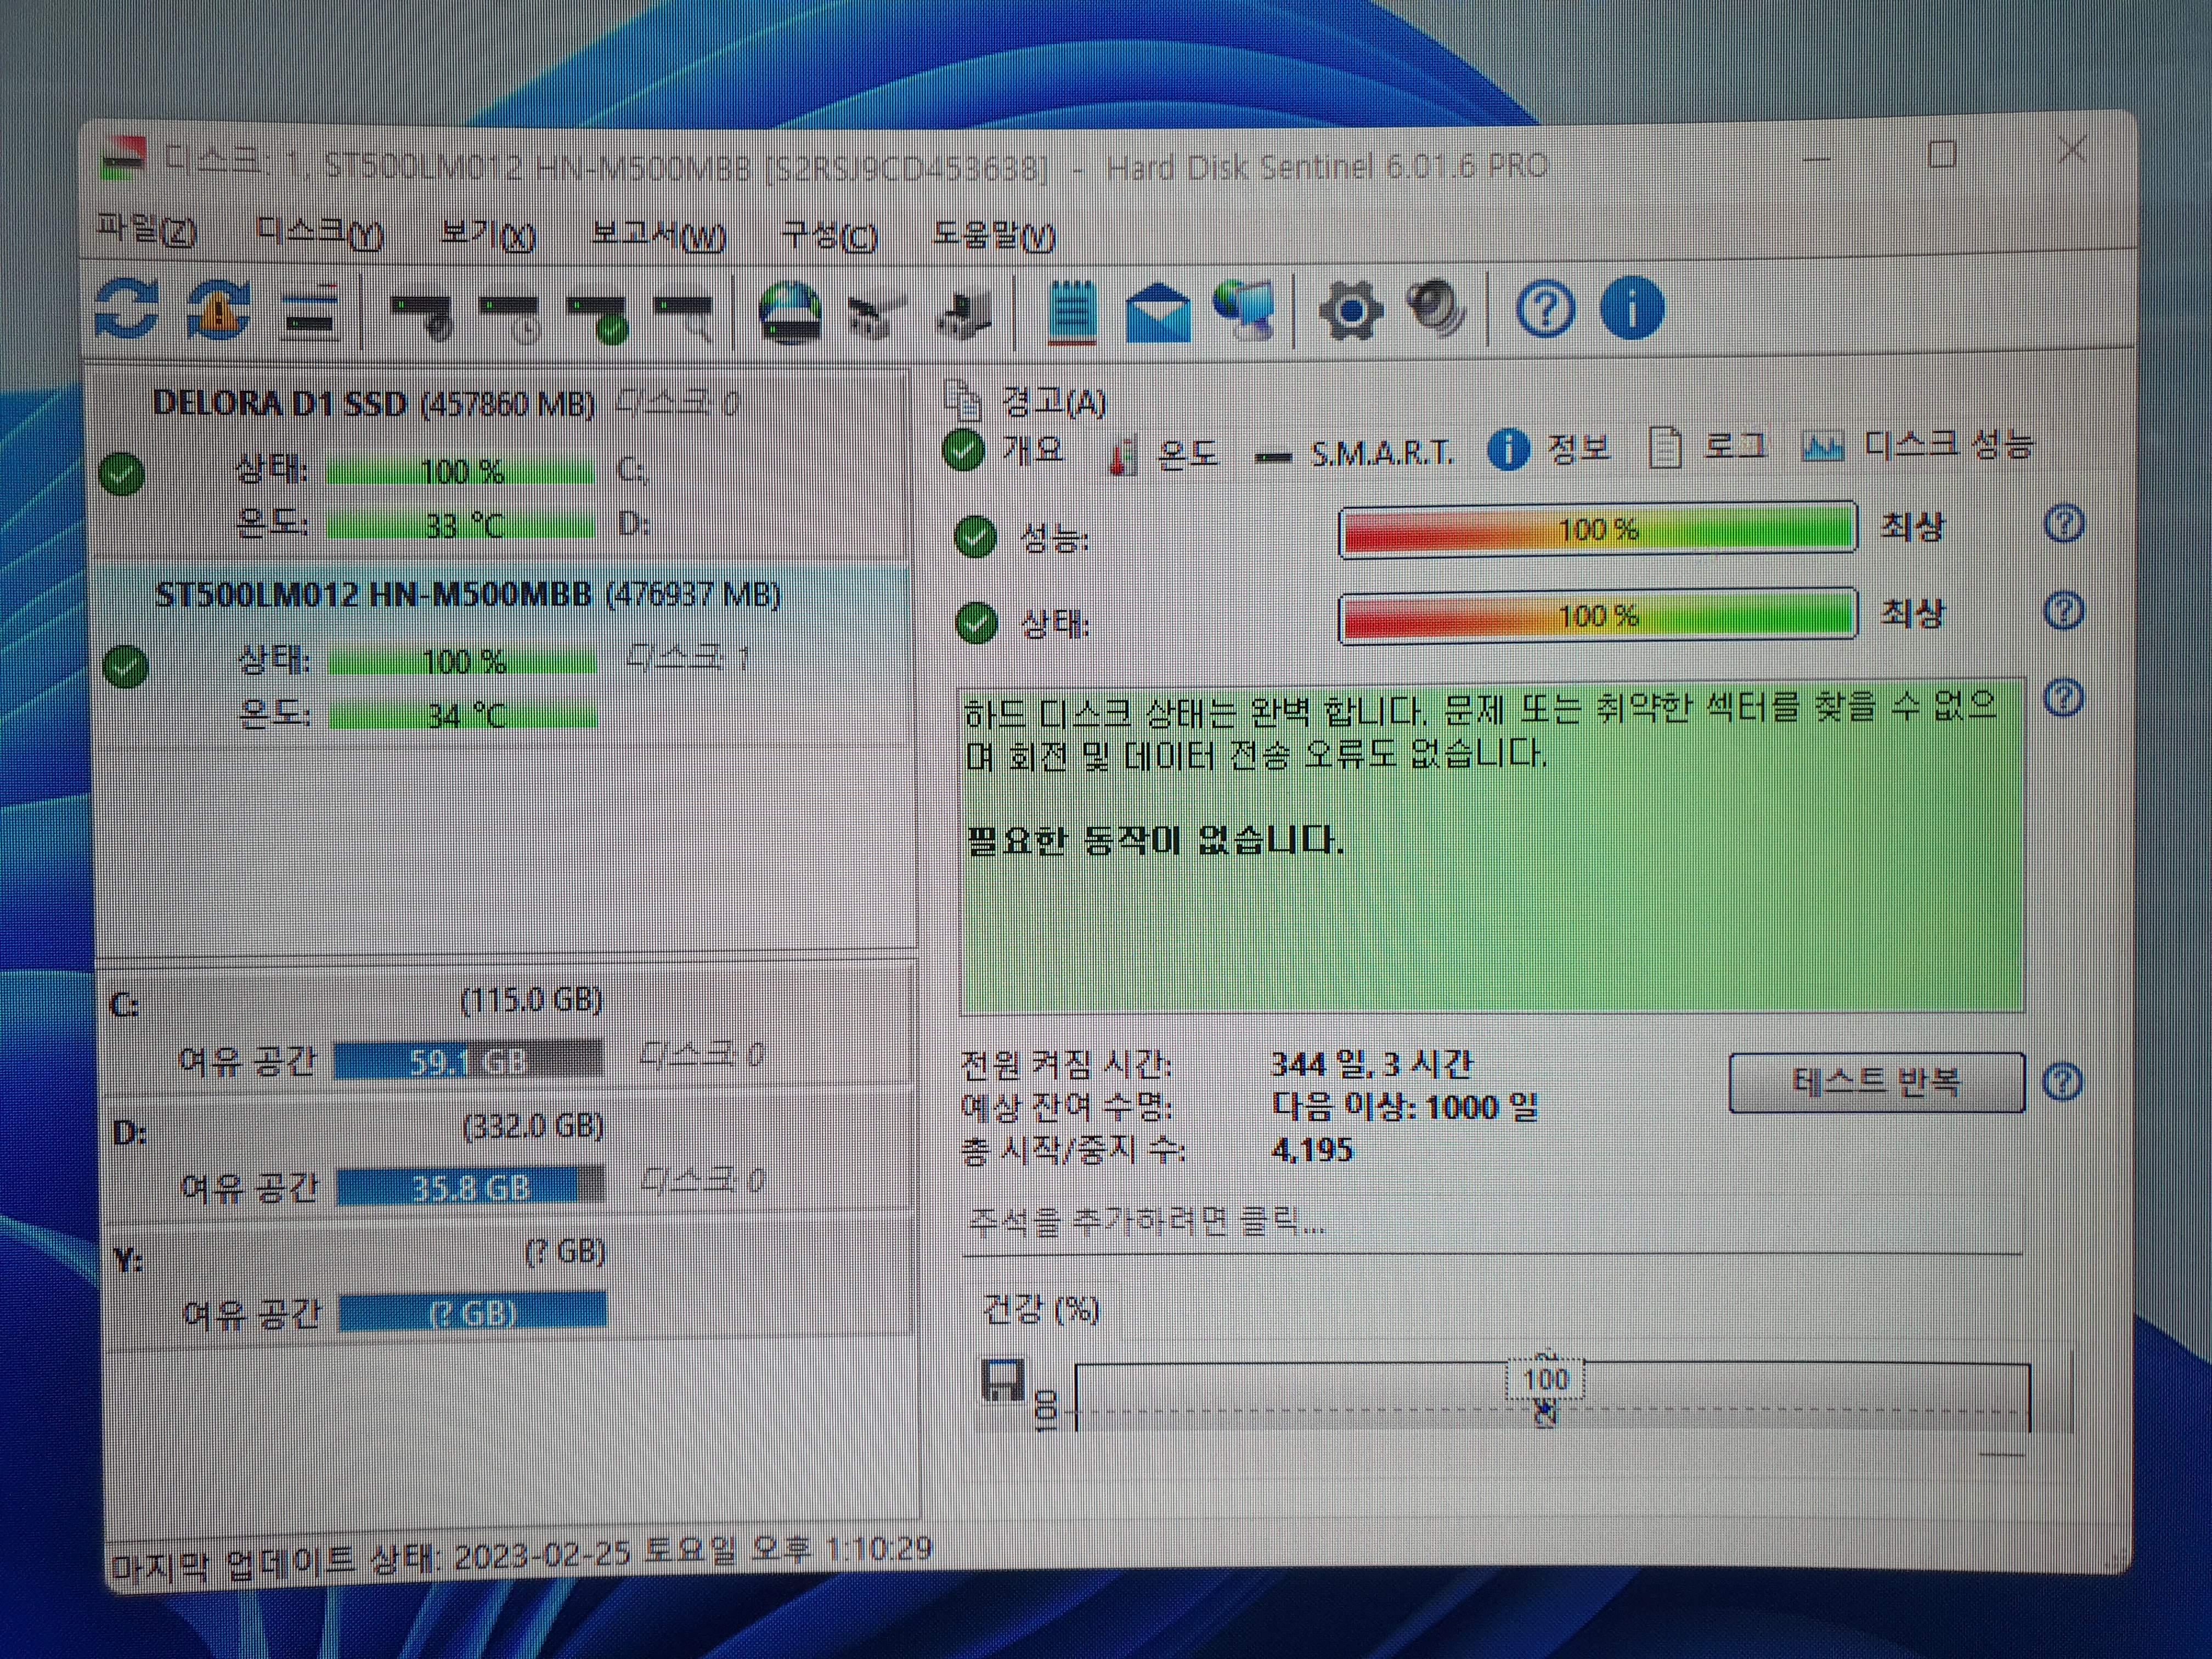Click the help icon next to 상태 최상
Image resolution: width=2212 pixels, height=1659 pixels.
point(2064,610)
